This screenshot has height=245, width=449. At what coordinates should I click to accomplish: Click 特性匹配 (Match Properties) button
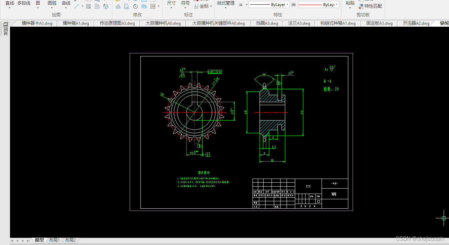pos(370,6)
